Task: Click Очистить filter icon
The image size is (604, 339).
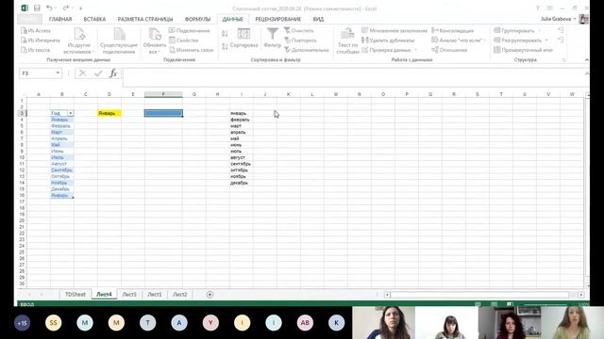Action: coord(287,30)
